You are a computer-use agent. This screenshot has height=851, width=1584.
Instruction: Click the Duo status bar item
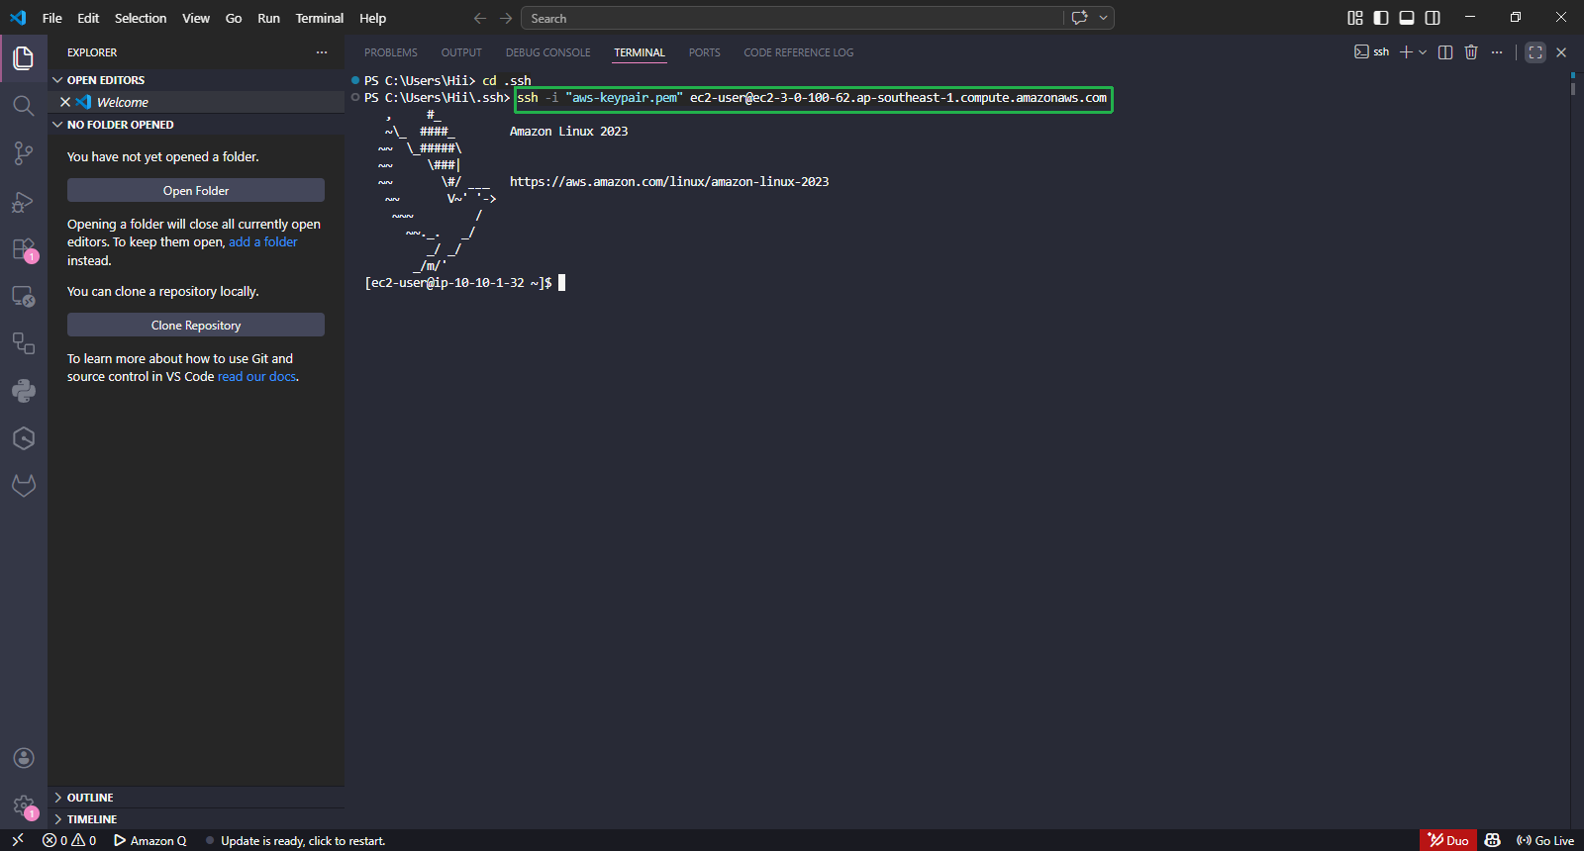click(x=1447, y=840)
